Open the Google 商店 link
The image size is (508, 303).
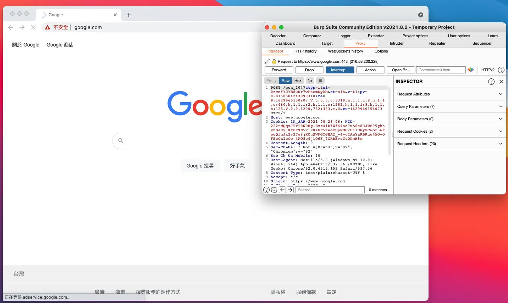click(60, 45)
